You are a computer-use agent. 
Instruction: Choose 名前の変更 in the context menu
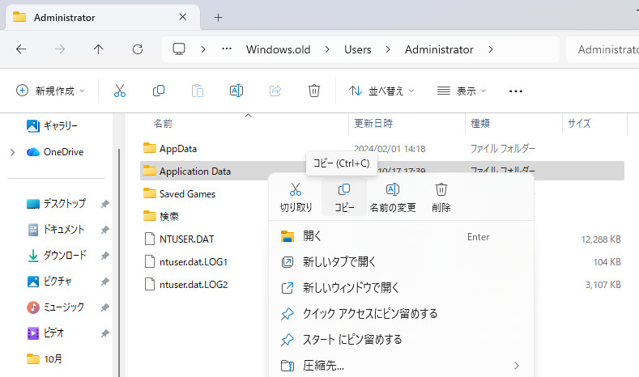click(393, 198)
